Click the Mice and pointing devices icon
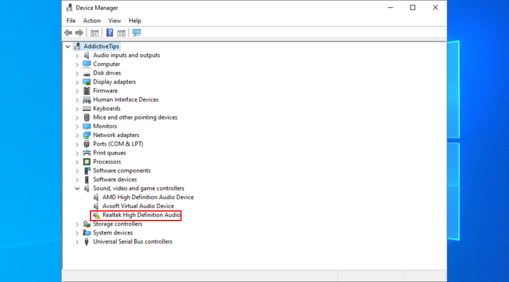This screenshot has height=282, width=509. (x=87, y=117)
